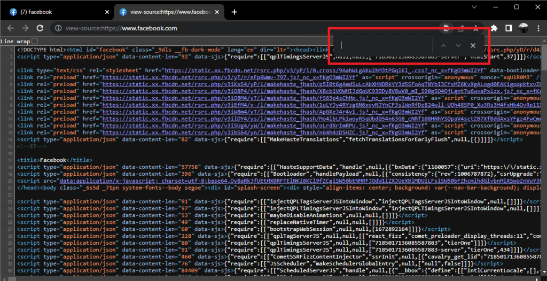Open the site information icon in address bar
The height and width of the screenshot is (281, 547).
pos(59,28)
